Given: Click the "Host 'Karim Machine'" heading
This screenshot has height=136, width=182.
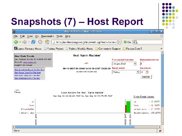Looking at the screenshot, I should [87, 55].
